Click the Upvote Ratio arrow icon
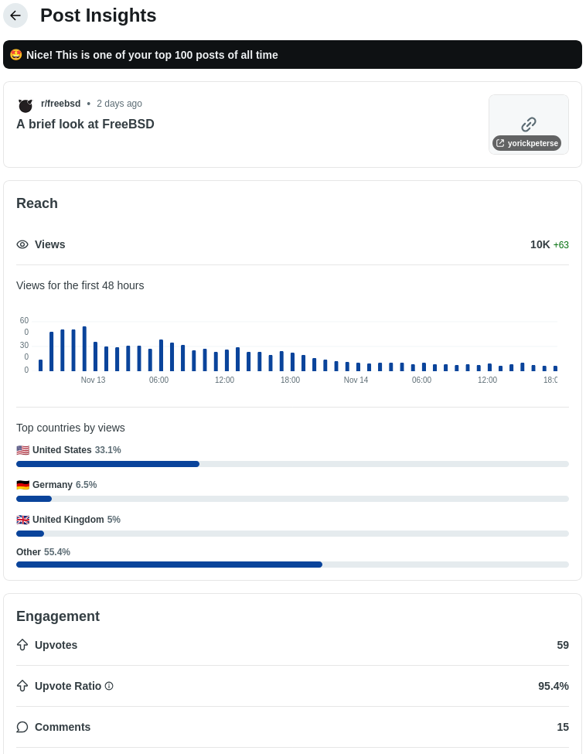Screen dimensions: 586x754 (22, 686)
